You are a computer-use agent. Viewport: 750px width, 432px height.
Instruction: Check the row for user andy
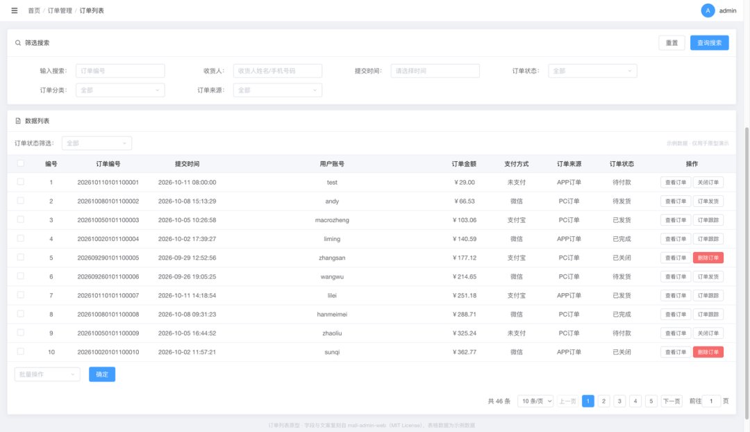pos(21,201)
